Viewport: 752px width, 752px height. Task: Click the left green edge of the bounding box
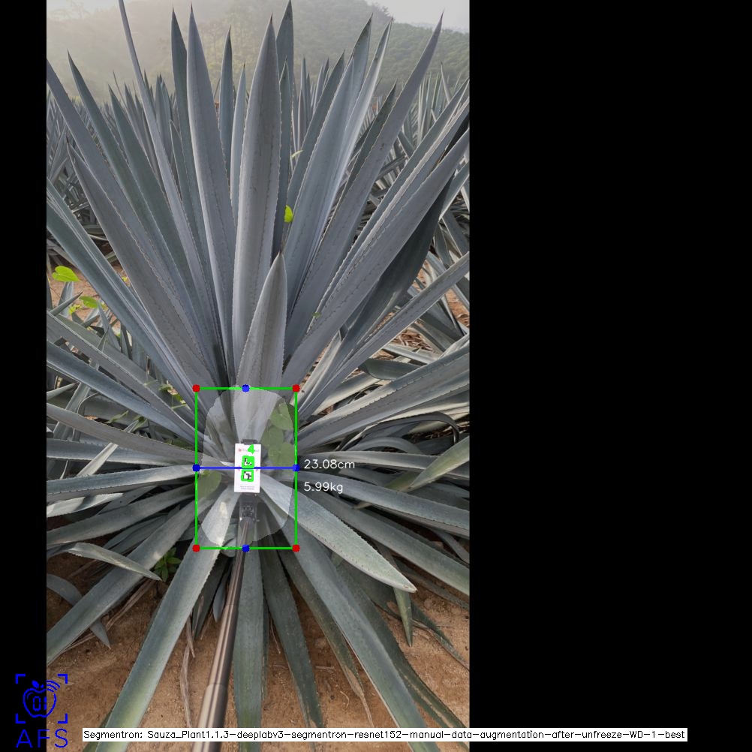tap(197, 428)
